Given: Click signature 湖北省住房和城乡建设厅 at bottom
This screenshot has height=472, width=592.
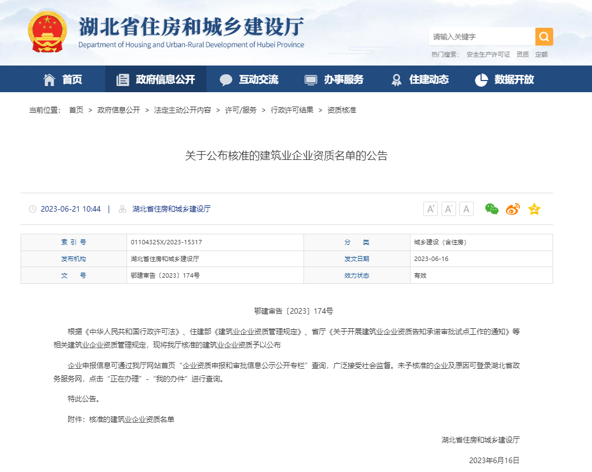Looking at the screenshot, I should (x=480, y=440).
